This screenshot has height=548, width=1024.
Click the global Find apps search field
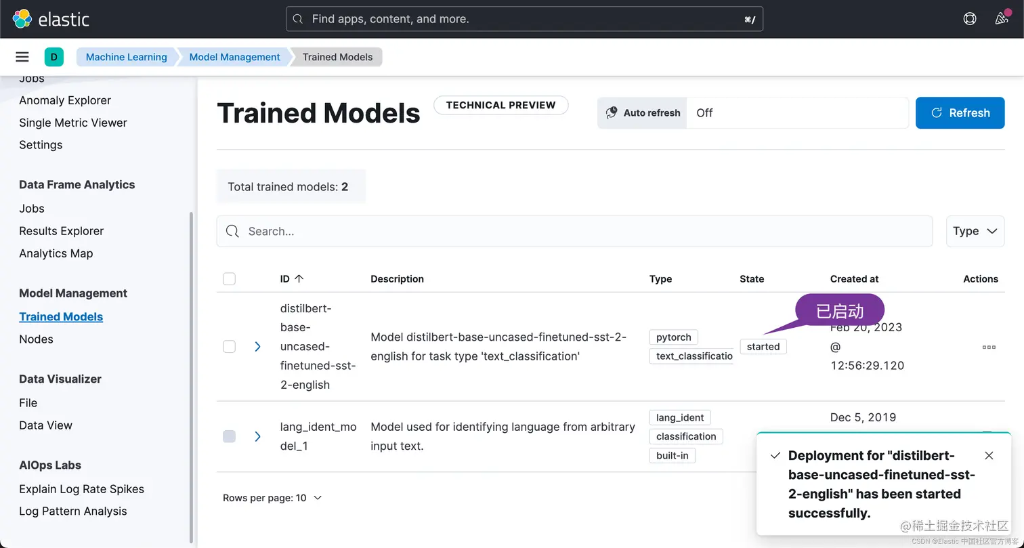coord(524,19)
